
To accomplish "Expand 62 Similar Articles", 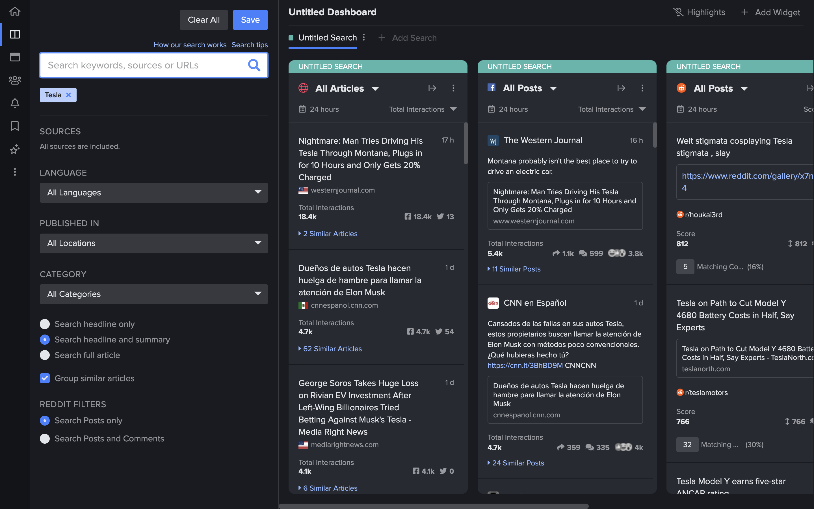I will [330, 349].
